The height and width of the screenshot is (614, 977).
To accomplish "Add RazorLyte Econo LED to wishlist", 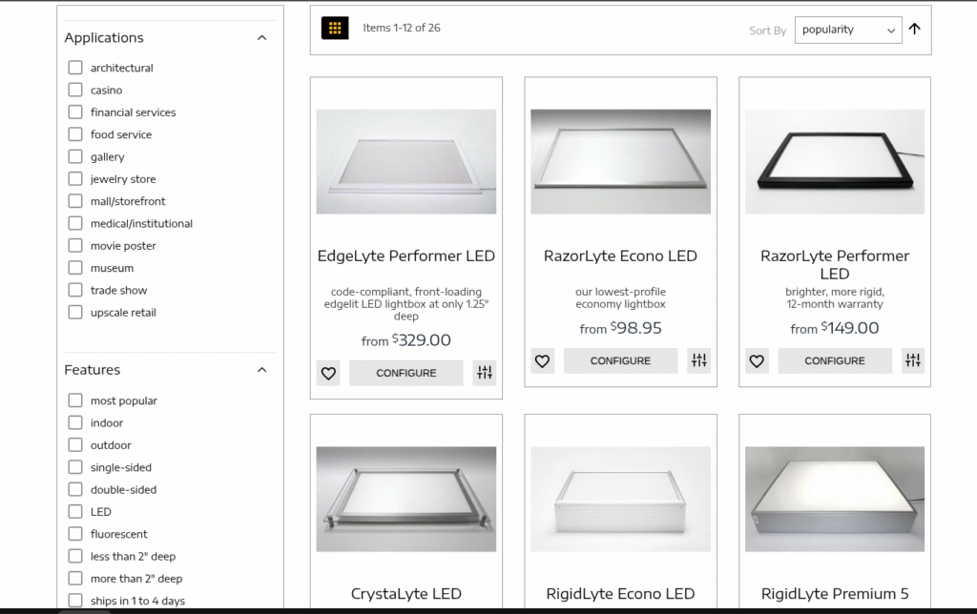I will [542, 360].
